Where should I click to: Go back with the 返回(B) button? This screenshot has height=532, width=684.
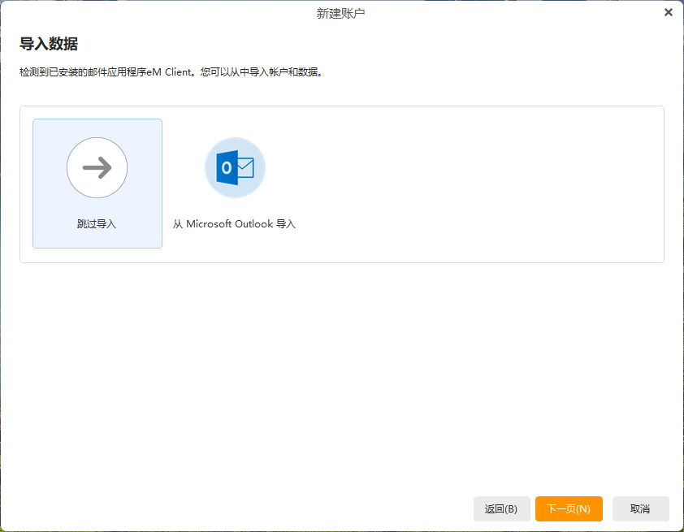pos(502,509)
